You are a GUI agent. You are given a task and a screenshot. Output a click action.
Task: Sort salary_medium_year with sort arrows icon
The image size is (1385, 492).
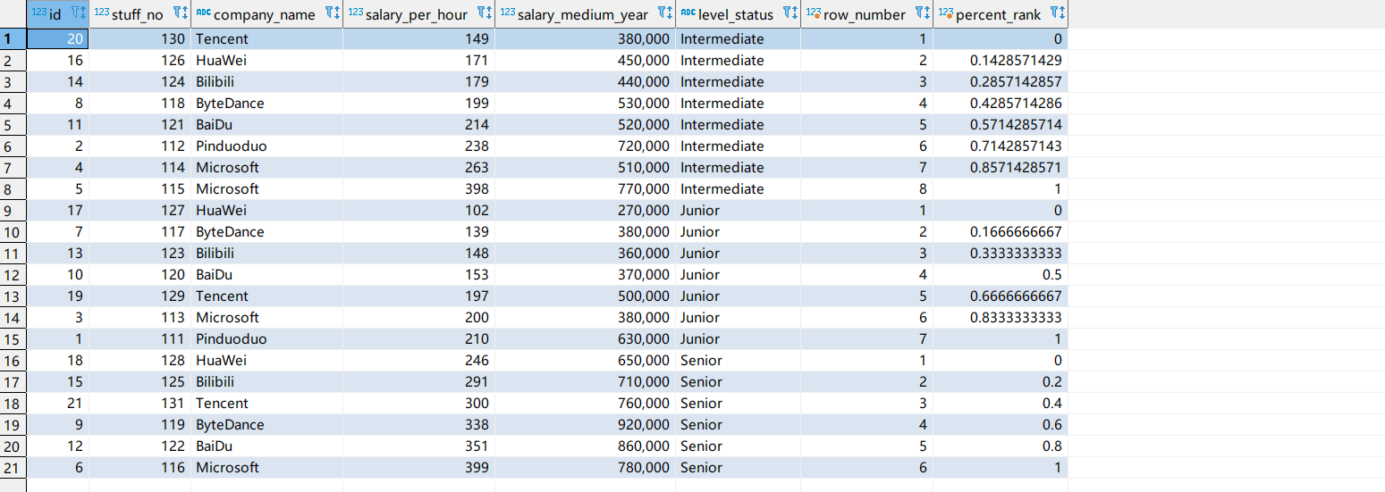pyautogui.click(x=670, y=13)
